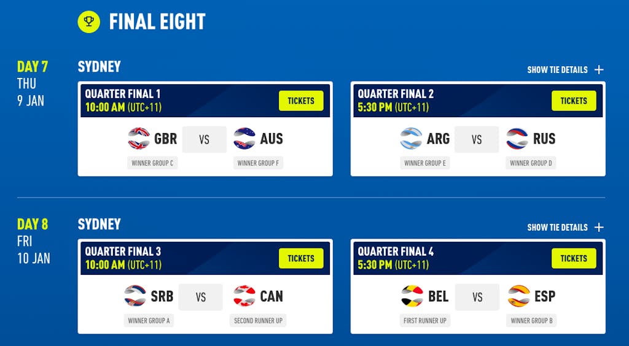The width and height of the screenshot is (629, 346).
Task: Select the Second Runner Up tag
Action: point(258,320)
